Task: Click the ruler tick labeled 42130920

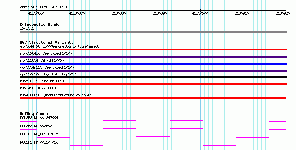Action: click(x=282, y=13)
